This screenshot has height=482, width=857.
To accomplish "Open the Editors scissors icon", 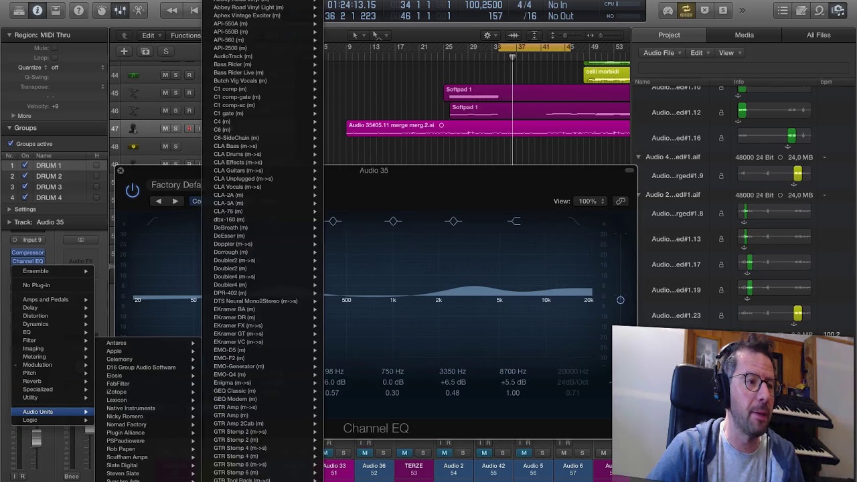I will click(x=139, y=10).
